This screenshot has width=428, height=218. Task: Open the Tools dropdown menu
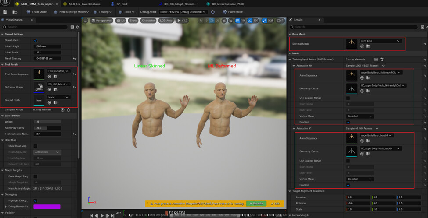(x=126, y=12)
